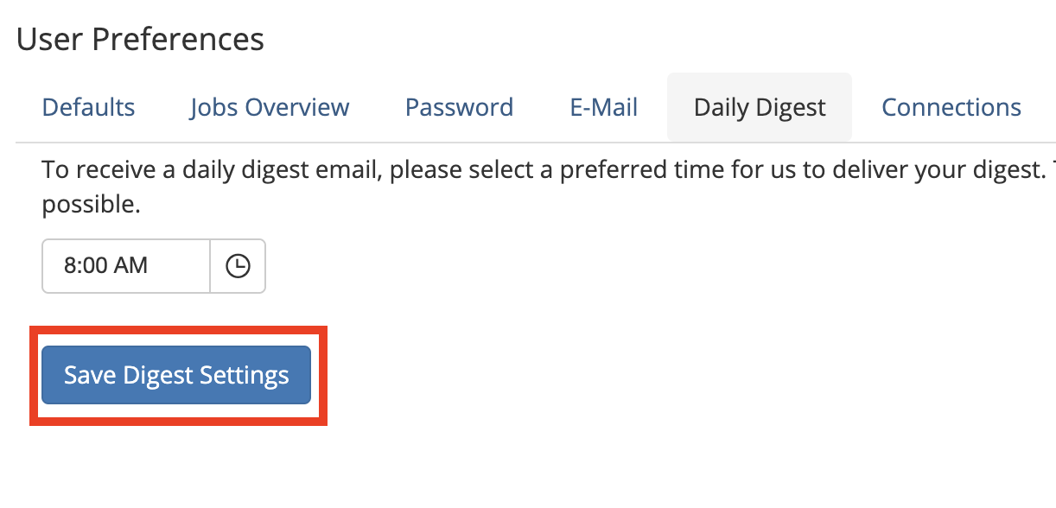Click the daily digest instruction text
Image resolution: width=1056 pixels, height=508 pixels.
point(518,170)
